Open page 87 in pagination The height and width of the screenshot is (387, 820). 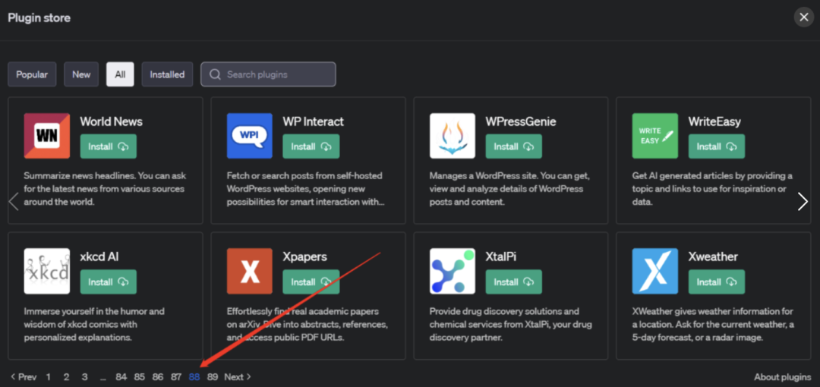coord(176,376)
